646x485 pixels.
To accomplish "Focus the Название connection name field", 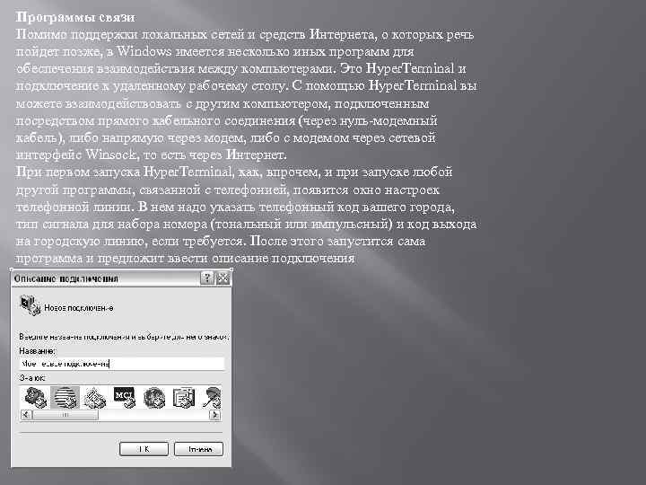I will pyautogui.click(x=122, y=364).
